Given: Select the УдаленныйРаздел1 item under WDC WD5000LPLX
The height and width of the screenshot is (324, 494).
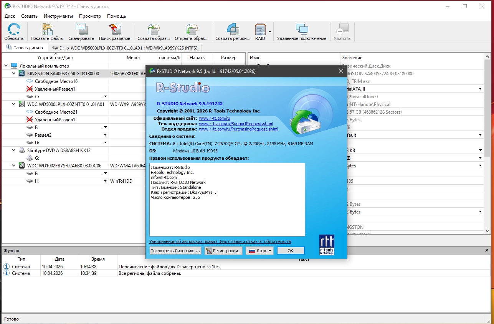Looking at the screenshot, I should 55,119.
